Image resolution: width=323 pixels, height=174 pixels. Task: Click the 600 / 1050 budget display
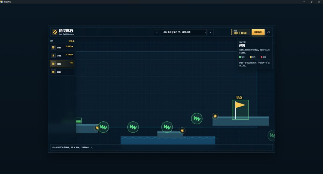click(x=240, y=33)
